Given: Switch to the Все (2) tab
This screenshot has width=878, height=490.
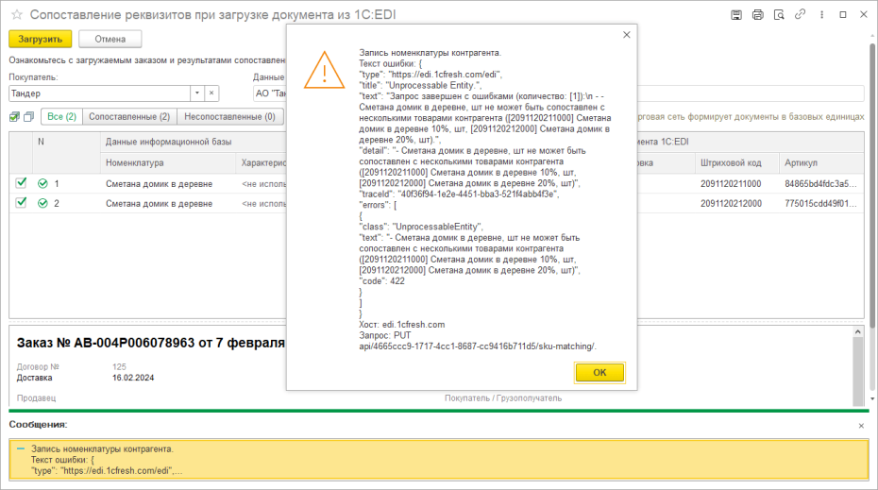Looking at the screenshot, I should coord(61,116).
